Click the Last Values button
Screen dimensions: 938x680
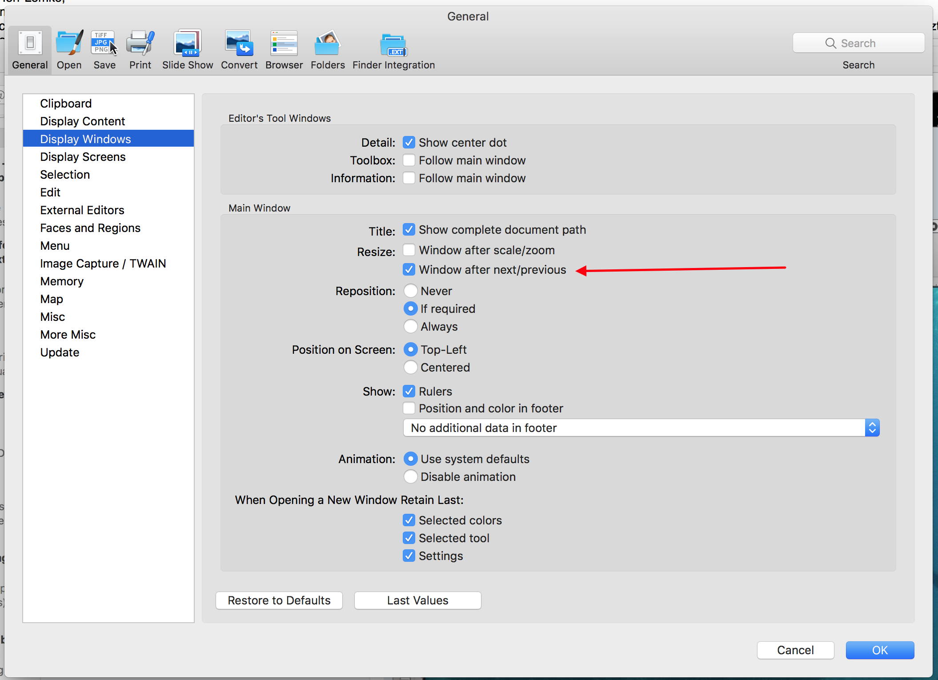coord(418,600)
